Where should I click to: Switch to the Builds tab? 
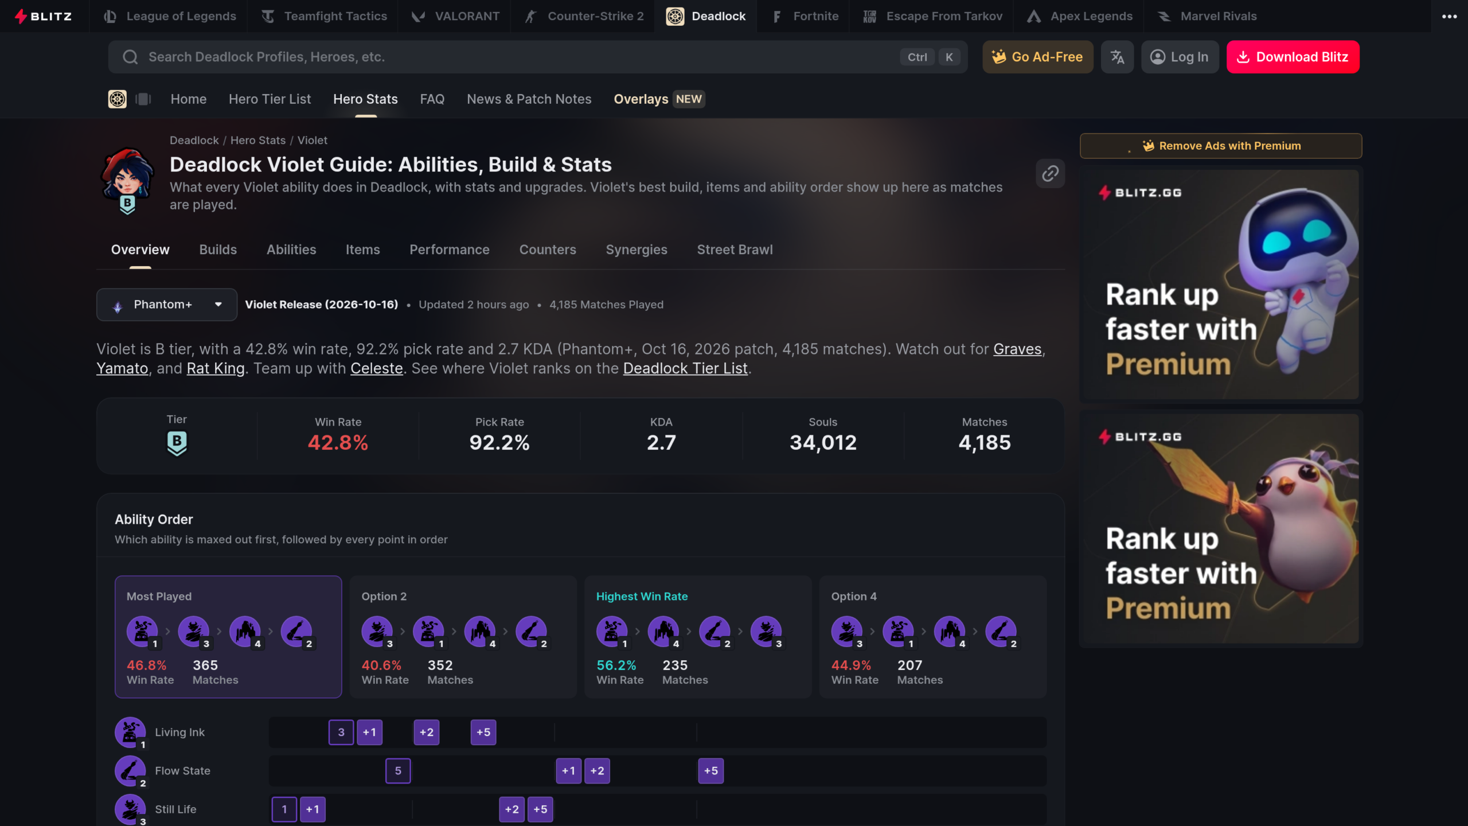(x=218, y=250)
